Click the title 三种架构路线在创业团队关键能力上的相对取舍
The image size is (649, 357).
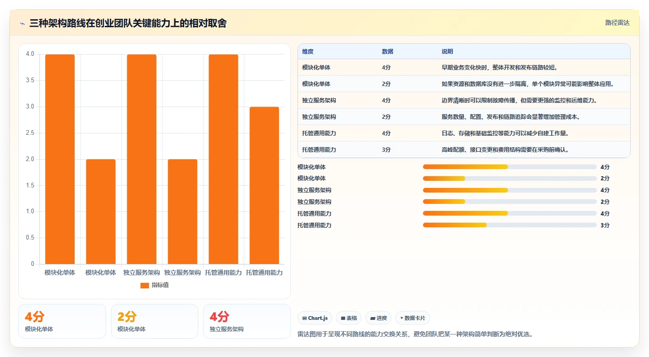click(128, 23)
